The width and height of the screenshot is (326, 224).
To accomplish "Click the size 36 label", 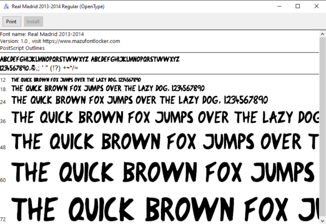I will click(3, 121).
